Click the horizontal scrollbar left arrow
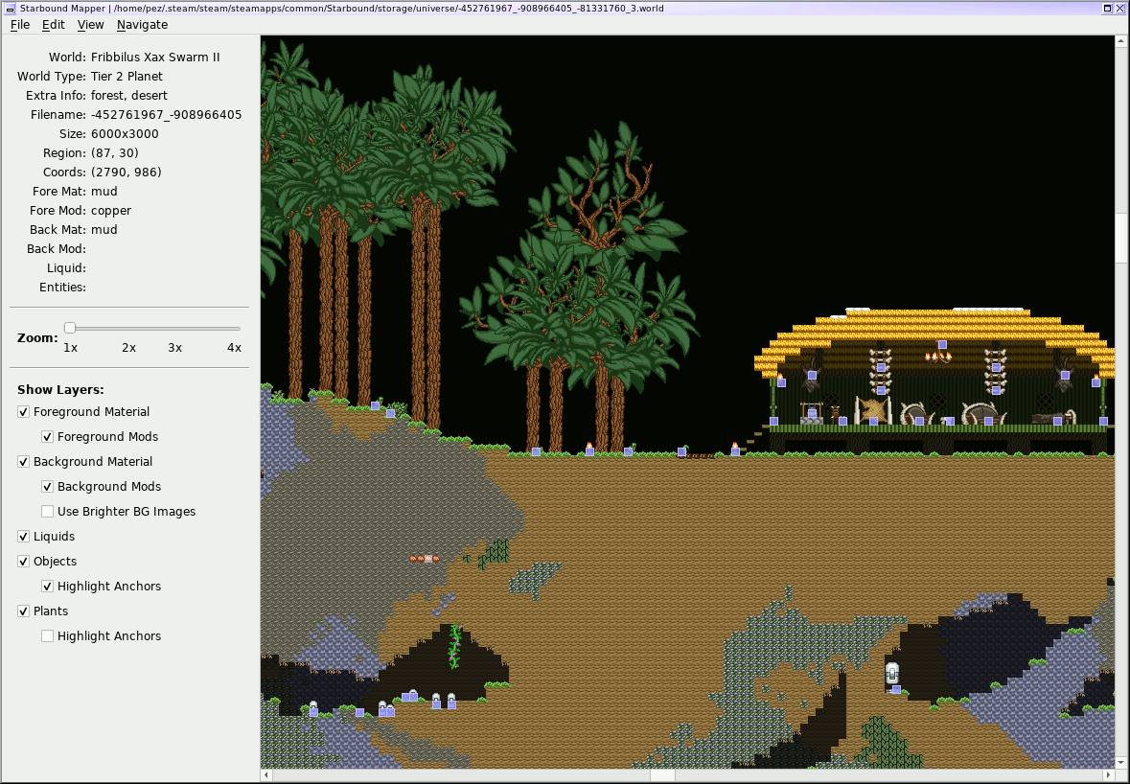This screenshot has height=784, width=1130. coord(266,775)
